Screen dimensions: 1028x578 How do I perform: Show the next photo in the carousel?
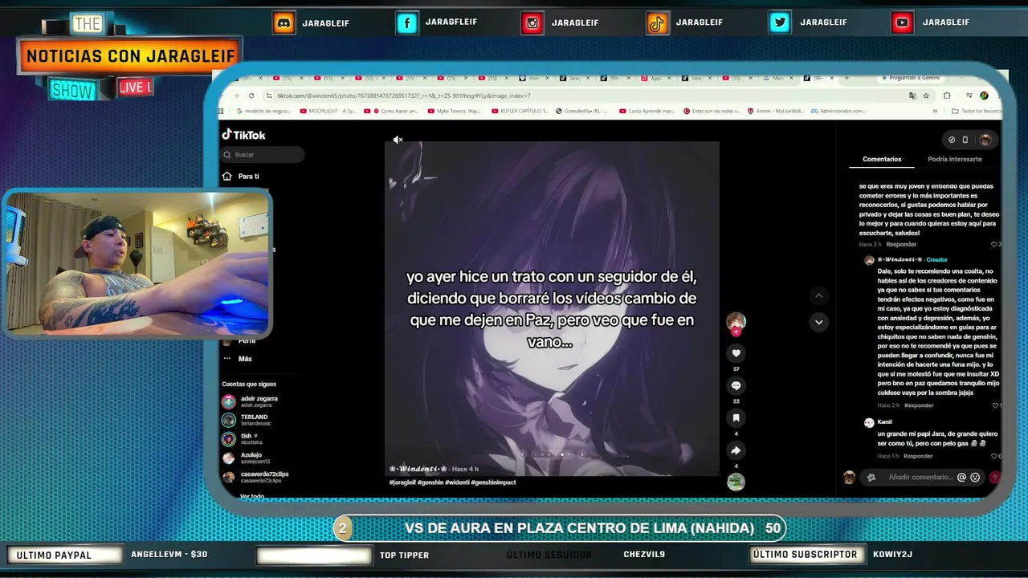click(x=582, y=454)
